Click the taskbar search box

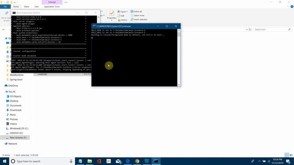pos(42,161)
